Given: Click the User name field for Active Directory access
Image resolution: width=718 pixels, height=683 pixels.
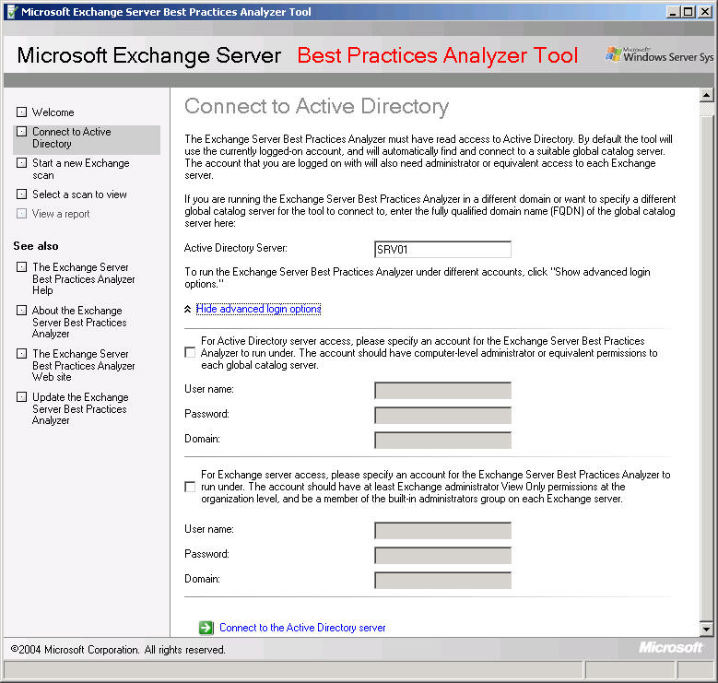Looking at the screenshot, I should [x=442, y=391].
